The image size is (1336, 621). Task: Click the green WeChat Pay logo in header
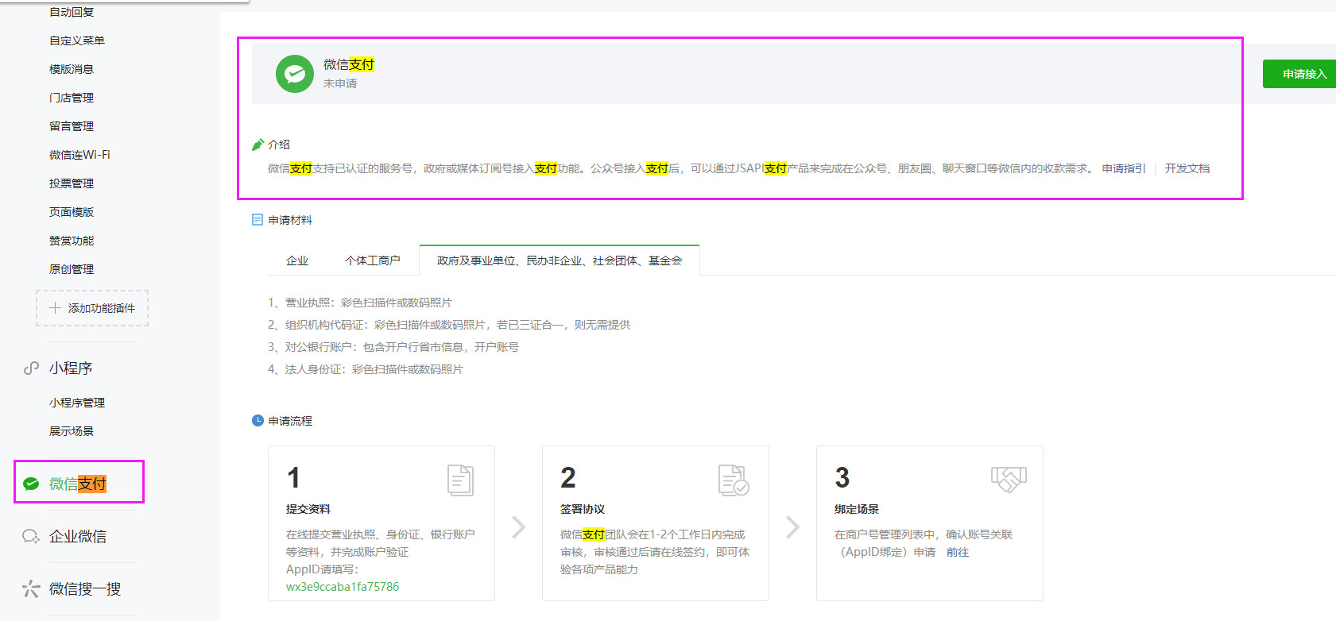295,74
